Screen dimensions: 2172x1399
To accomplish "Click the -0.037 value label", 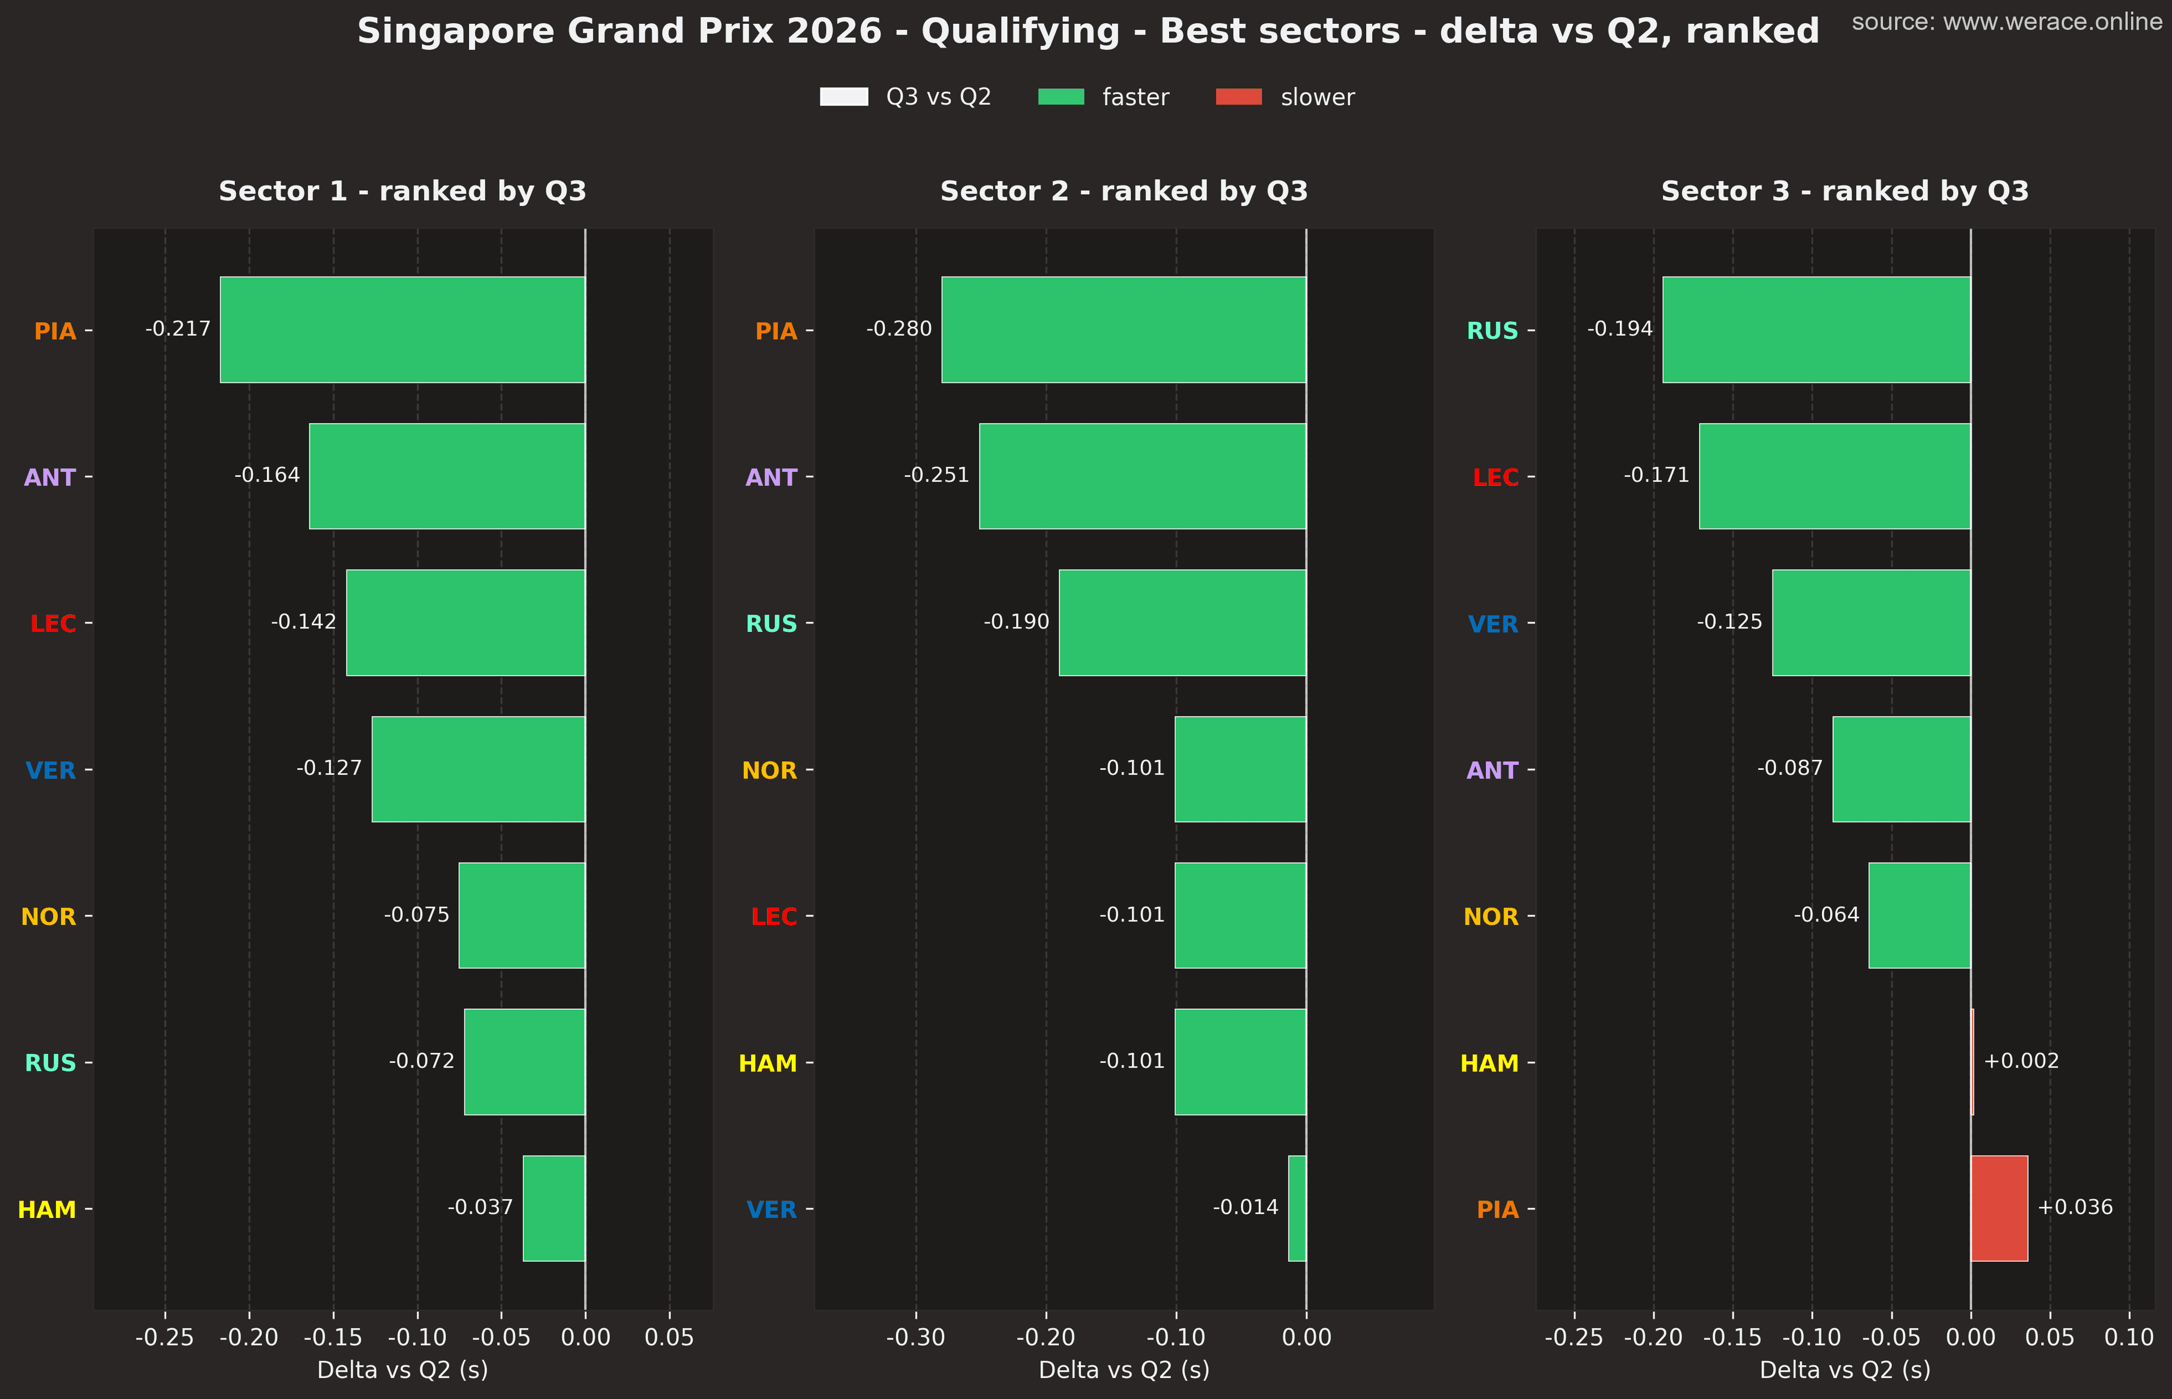I will (x=480, y=1207).
